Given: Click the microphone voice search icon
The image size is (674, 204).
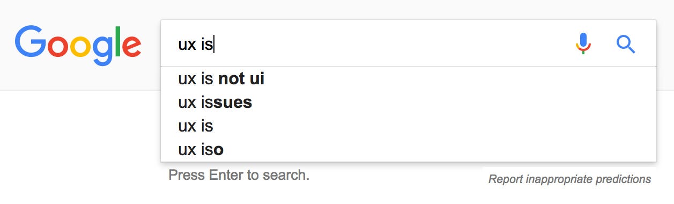Looking at the screenshot, I should [583, 43].
